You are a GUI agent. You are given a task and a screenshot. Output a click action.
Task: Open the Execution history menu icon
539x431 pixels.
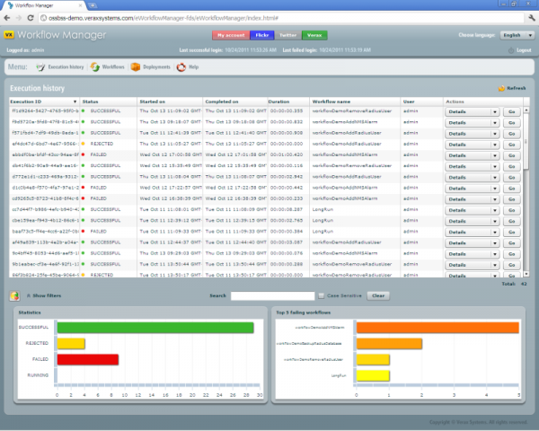[x=40, y=66]
